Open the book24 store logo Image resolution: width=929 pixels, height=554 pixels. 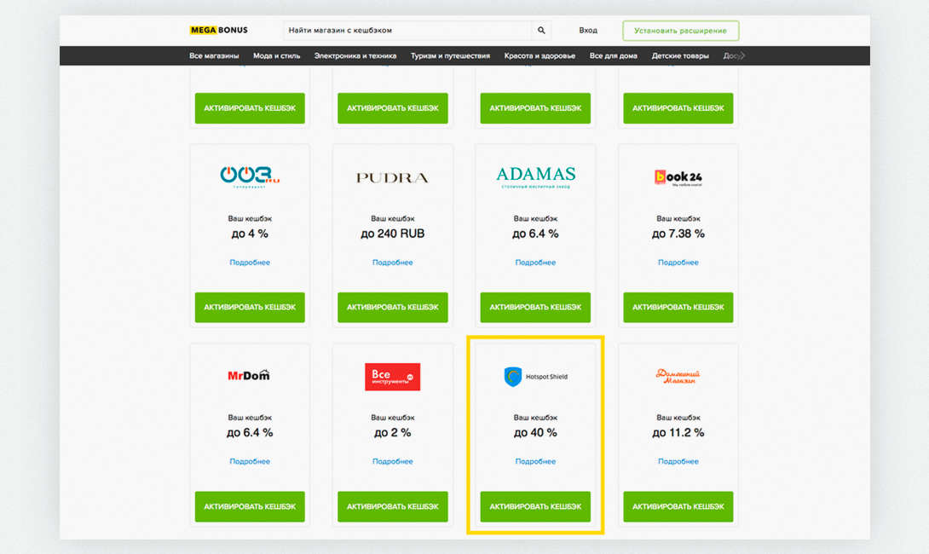[x=678, y=177]
